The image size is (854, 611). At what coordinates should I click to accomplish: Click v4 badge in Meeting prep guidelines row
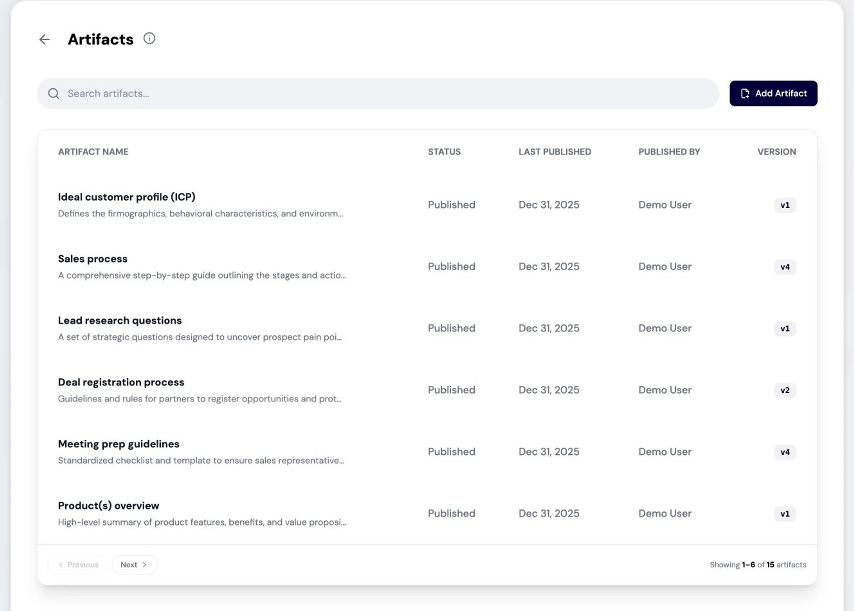[x=785, y=452]
